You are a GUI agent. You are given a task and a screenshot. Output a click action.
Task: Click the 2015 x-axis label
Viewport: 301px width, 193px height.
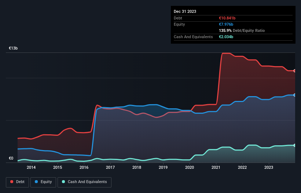(58, 167)
